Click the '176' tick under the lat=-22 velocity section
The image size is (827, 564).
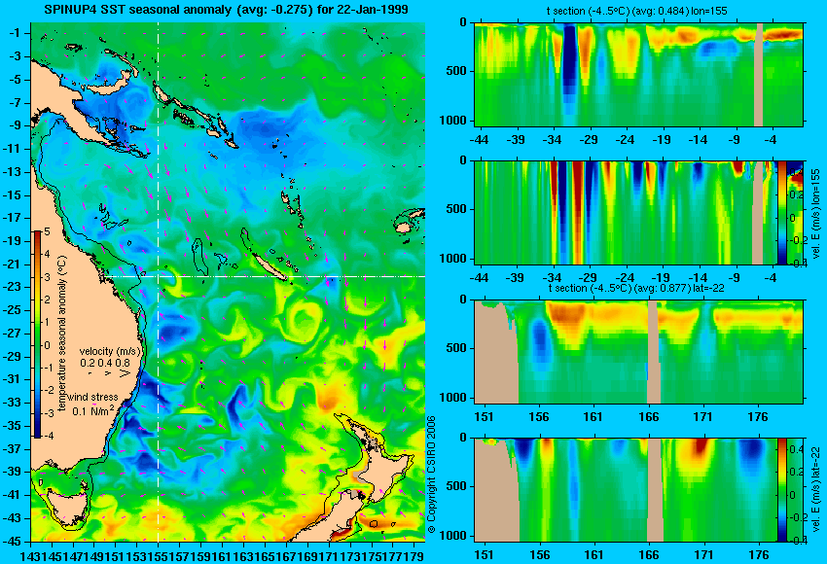click(759, 554)
